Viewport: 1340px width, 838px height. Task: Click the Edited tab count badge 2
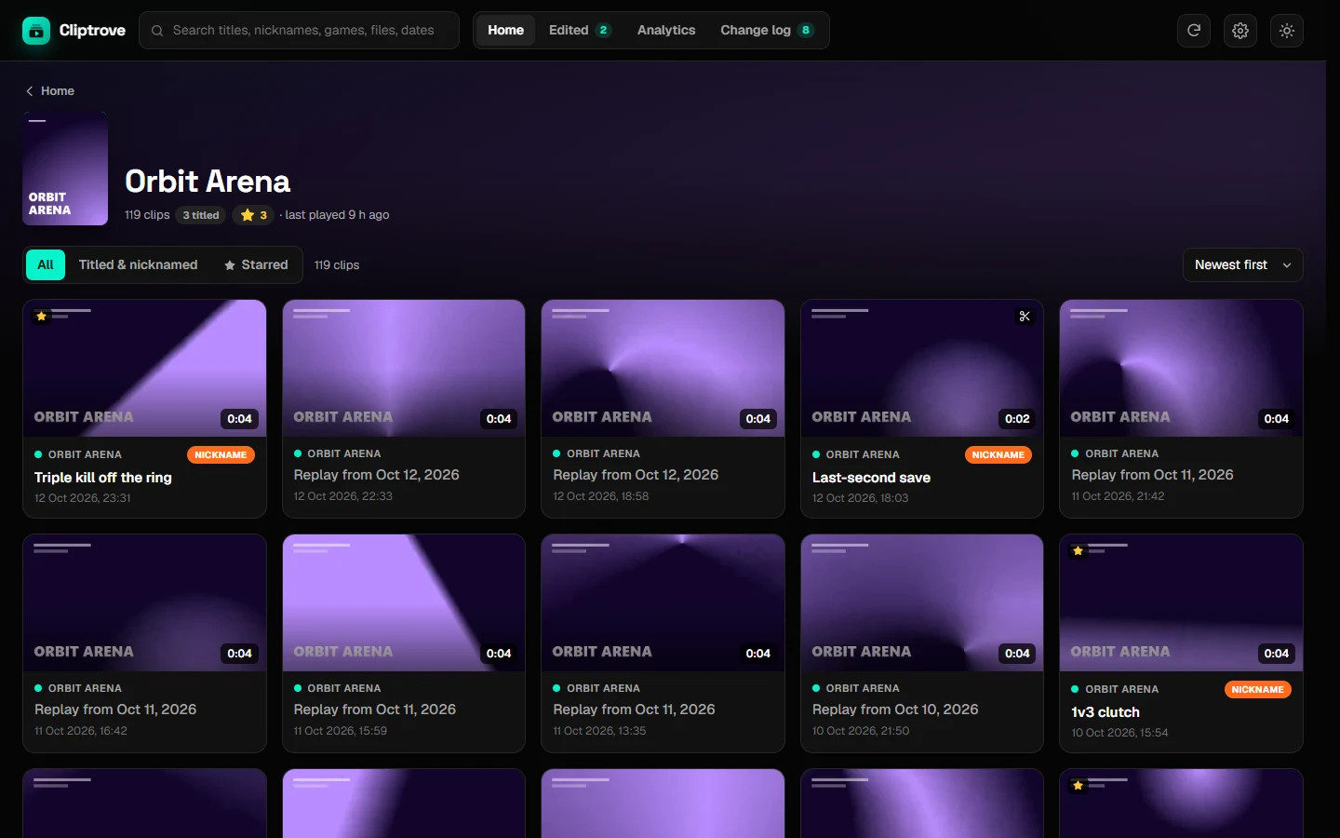[603, 31]
